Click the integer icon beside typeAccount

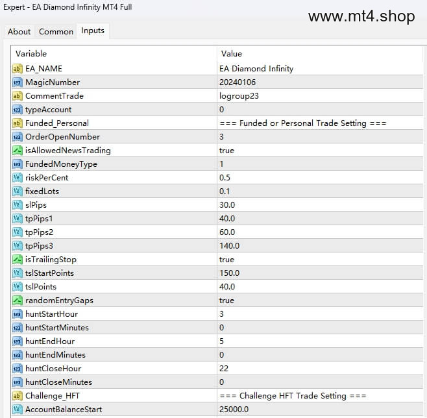(17, 110)
